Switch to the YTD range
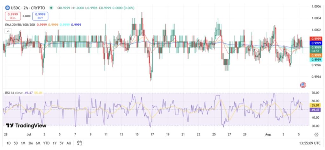 coord(46,143)
